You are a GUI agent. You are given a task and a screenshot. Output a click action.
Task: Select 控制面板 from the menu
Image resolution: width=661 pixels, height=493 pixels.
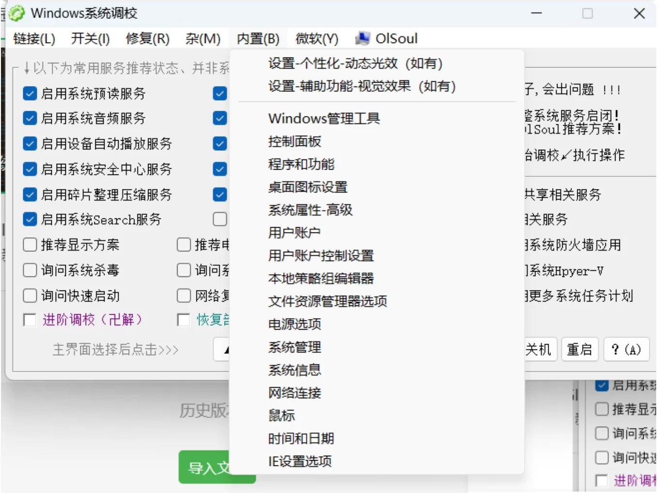(295, 142)
